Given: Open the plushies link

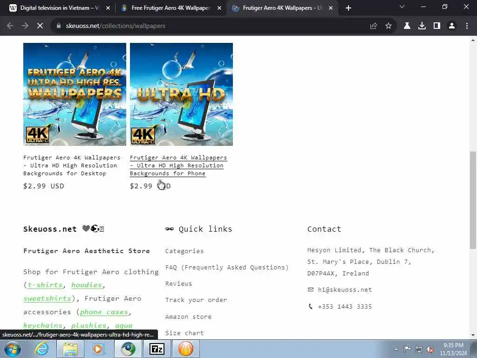Looking at the screenshot, I should point(89,325).
